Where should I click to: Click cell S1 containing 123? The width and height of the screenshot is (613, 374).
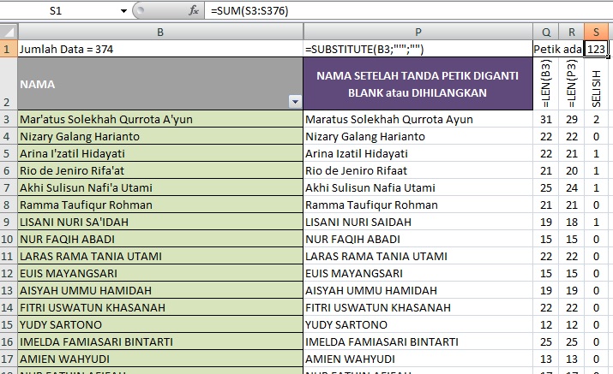click(x=596, y=50)
